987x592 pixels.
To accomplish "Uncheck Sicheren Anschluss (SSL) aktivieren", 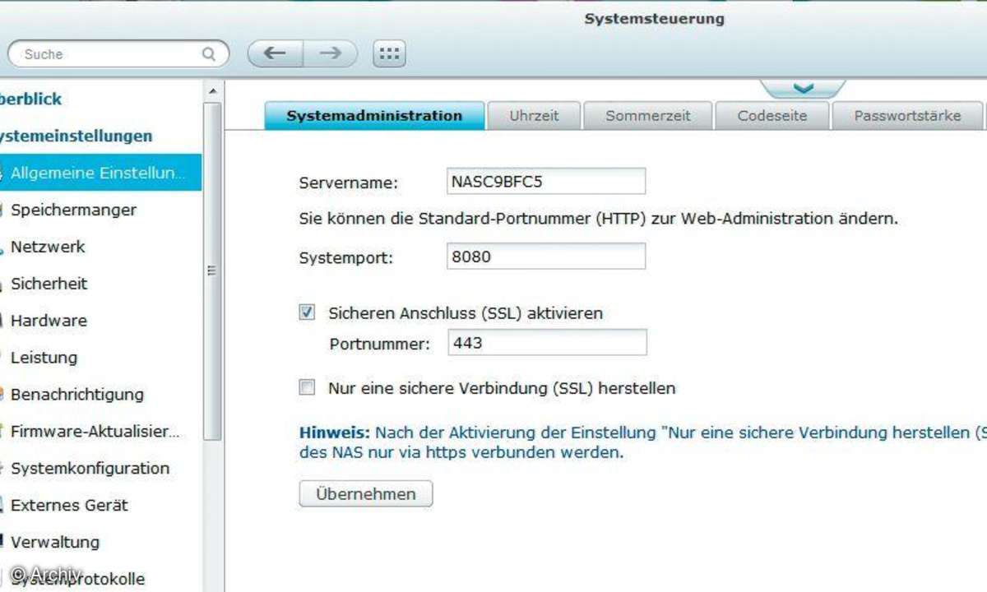I will point(307,312).
